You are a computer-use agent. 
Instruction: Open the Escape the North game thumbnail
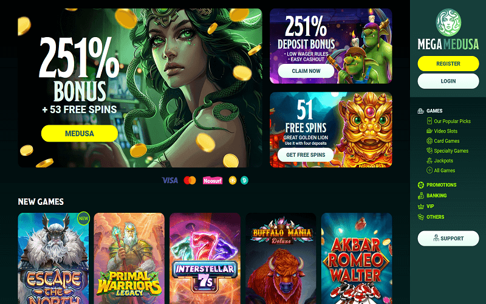pos(53,258)
